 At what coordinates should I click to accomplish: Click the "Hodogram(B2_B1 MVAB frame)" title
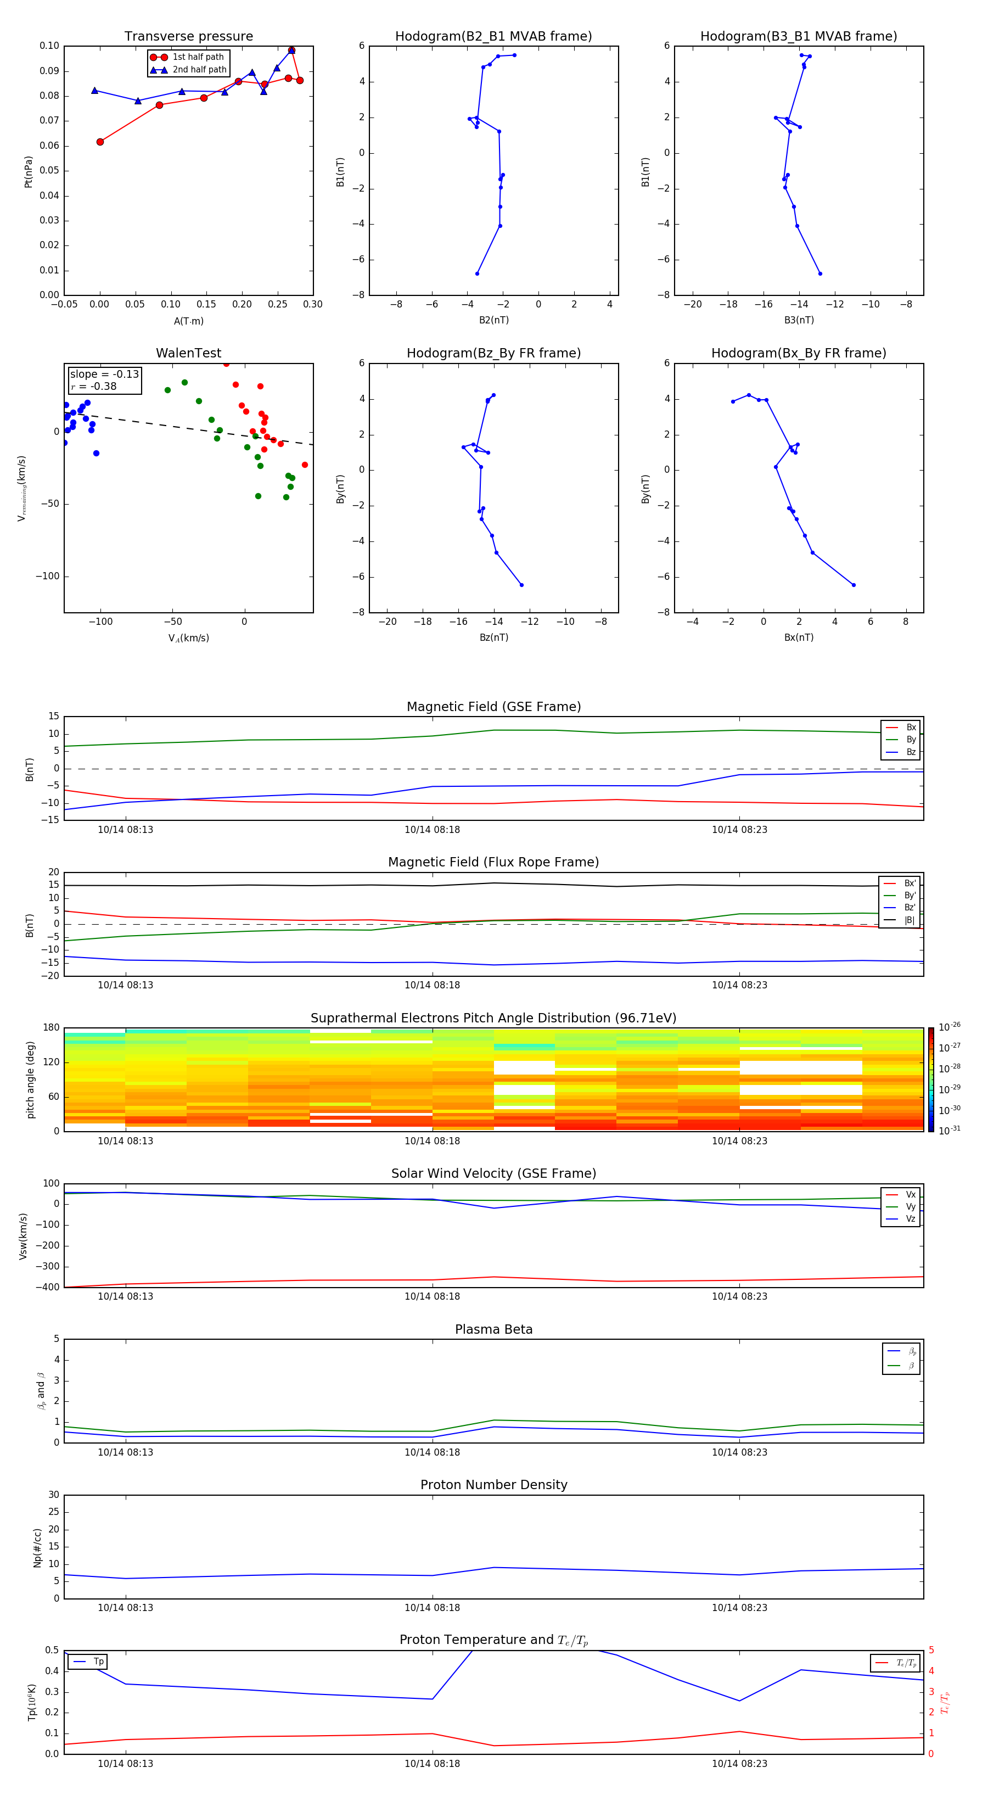(x=493, y=37)
